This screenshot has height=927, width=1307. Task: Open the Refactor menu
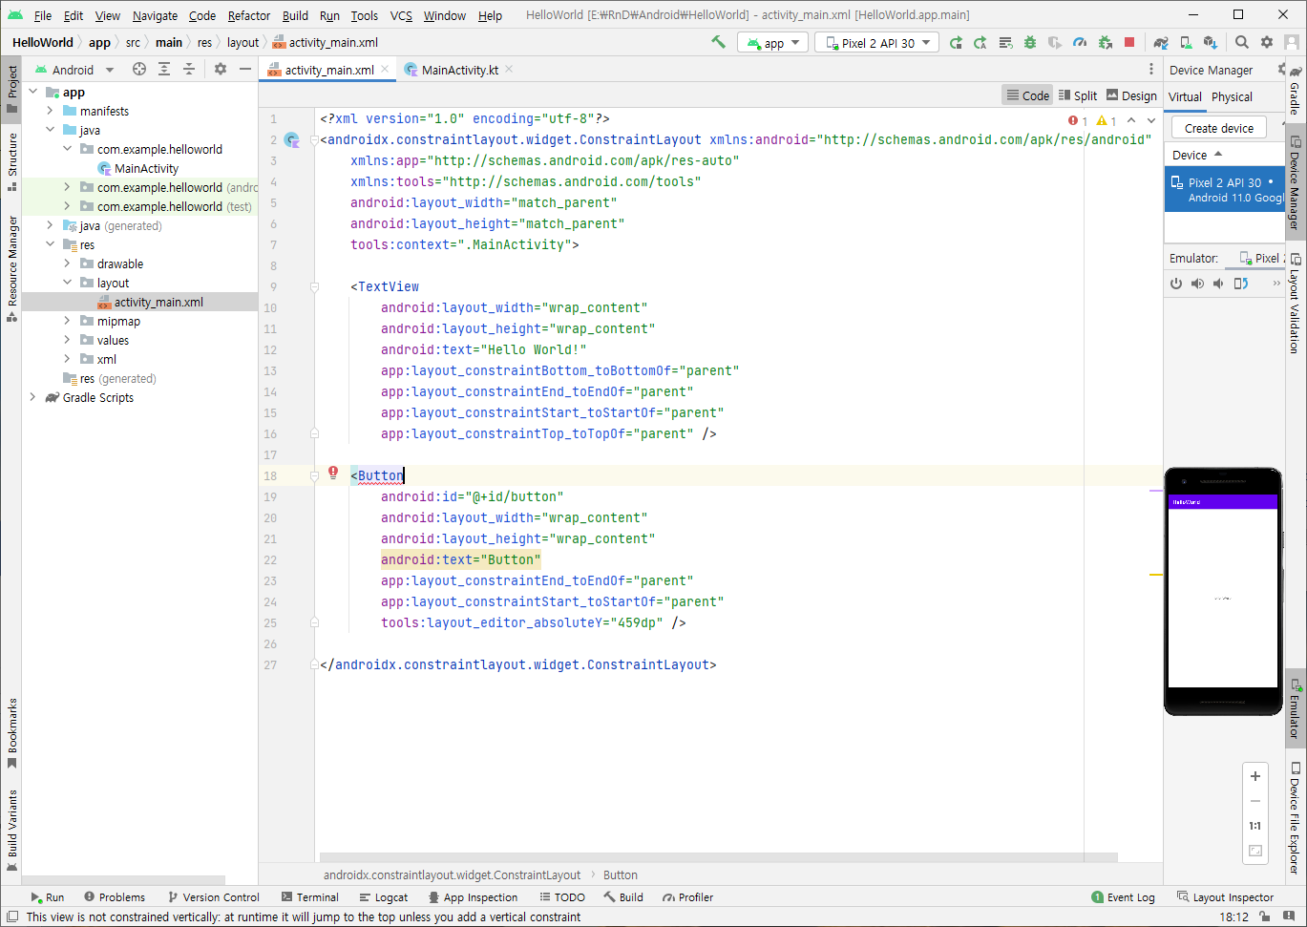(x=249, y=15)
